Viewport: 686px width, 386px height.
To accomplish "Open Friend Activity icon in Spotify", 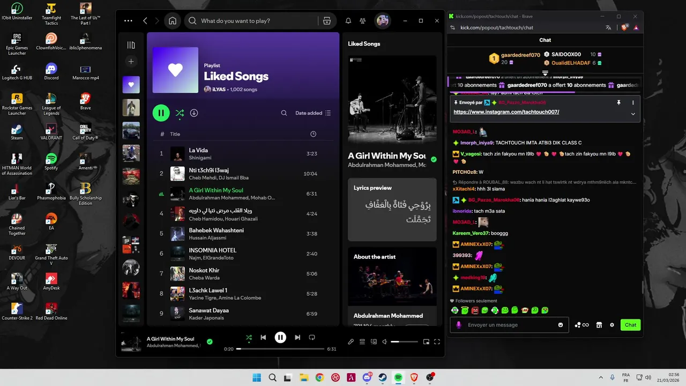I will (x=363, y=21).
